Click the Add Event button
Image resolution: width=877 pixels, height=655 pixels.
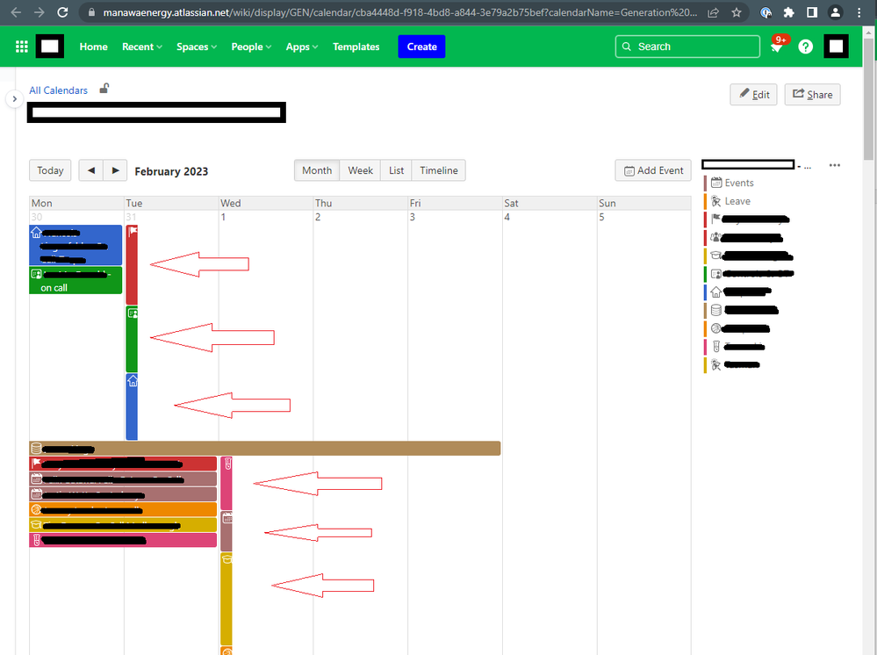coord(653,170)
